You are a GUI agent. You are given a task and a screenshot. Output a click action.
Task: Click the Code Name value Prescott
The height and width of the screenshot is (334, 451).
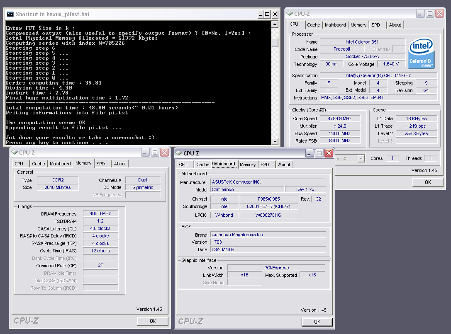(x=342, y=49)
